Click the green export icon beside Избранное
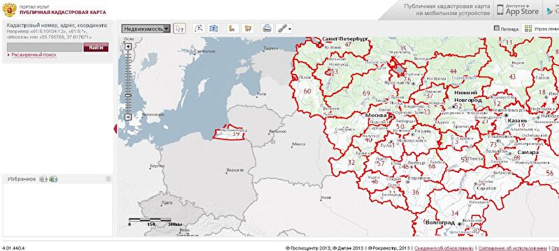The width and height of the screenshot is (559, 251). pos(53,179)
